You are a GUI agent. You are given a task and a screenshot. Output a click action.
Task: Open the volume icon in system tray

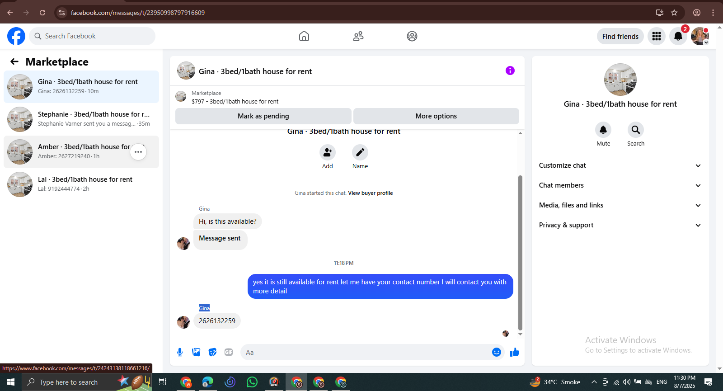point(627,382)
